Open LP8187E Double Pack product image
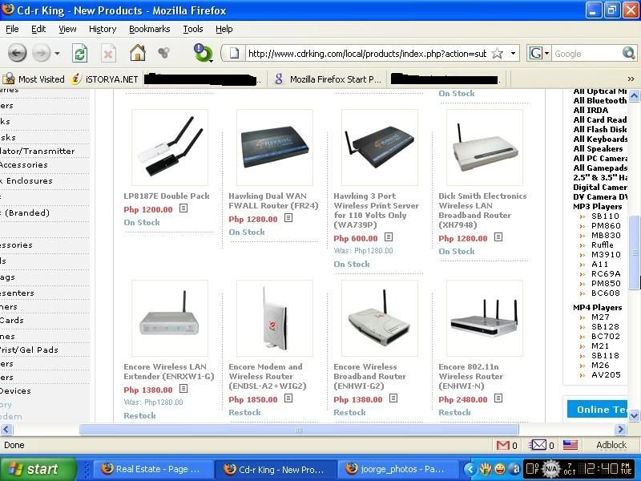The width and height of the screenshot is (641, 481). [170, 148]
